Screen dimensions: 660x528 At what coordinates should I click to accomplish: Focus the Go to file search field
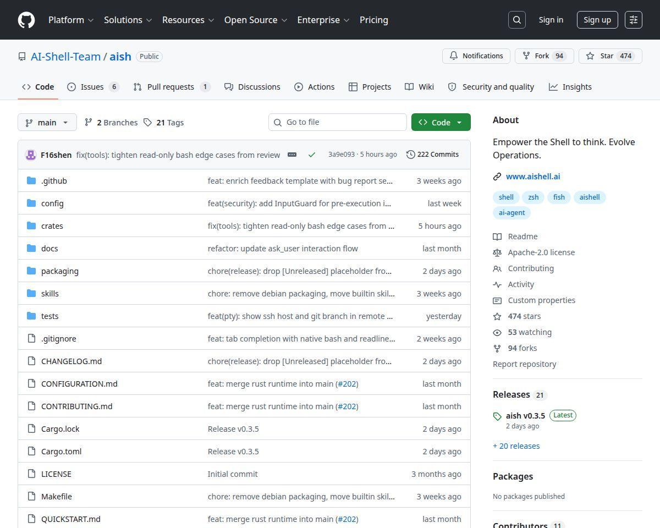[x=338, y=122]
